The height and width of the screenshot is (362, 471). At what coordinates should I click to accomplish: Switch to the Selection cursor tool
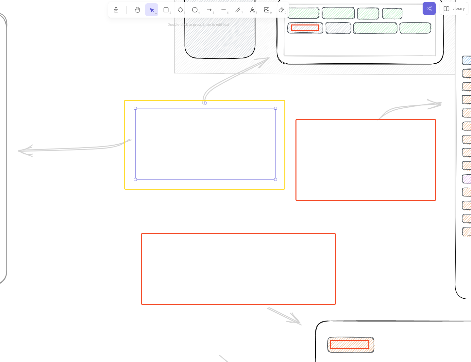pyautogui.click(x=151, y=10)
